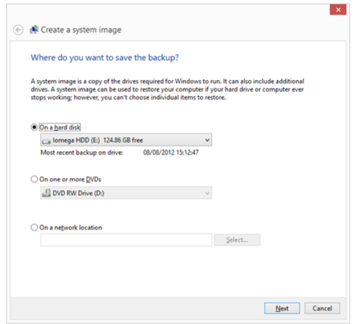The height and width of the screenshot is (324, 361).
Task: Click the system image description paragraph
Action: [x=167, y=89]
